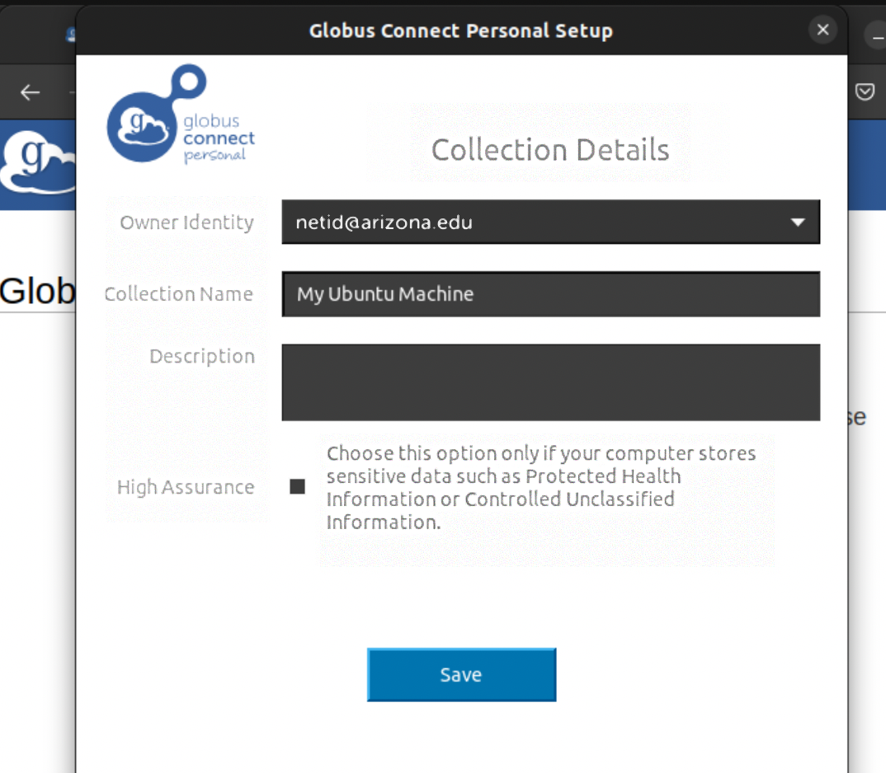The image size is (886, 773).
Task: Expand the Owner Identity dropdown arrow
Action: pos(798,222)
